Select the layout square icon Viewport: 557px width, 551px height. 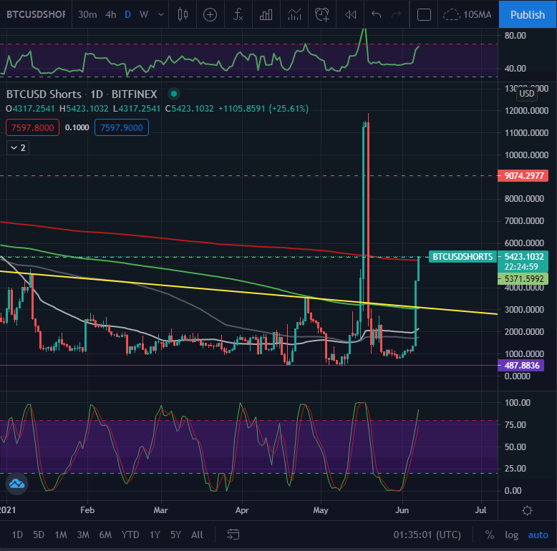click(x=424, y=14)
